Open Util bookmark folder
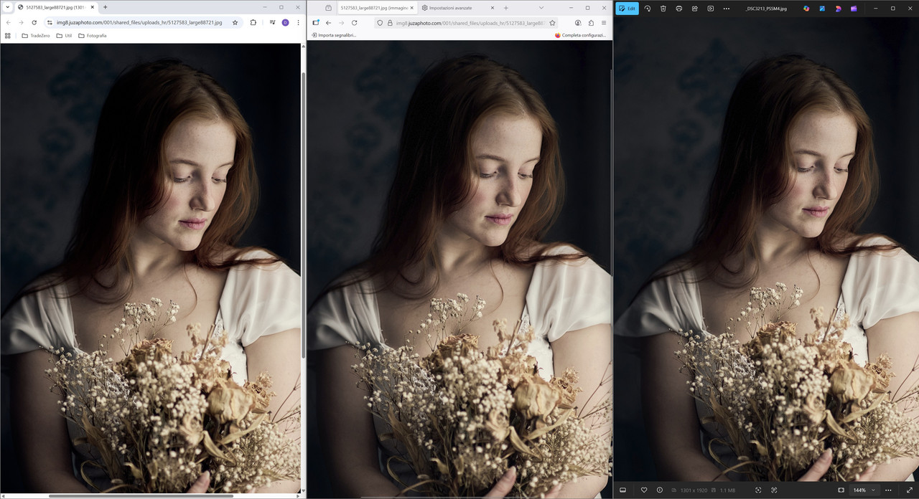This screenshot has width=919, height=499. click(x=65, y=35)
